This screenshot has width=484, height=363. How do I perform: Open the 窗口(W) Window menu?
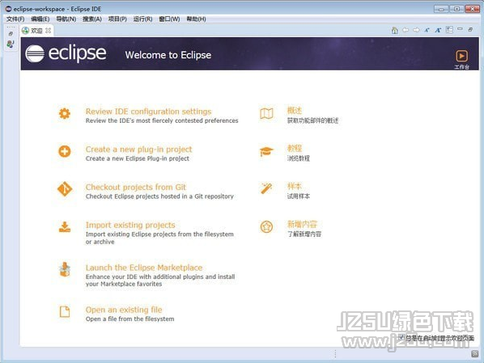point(169,19)
